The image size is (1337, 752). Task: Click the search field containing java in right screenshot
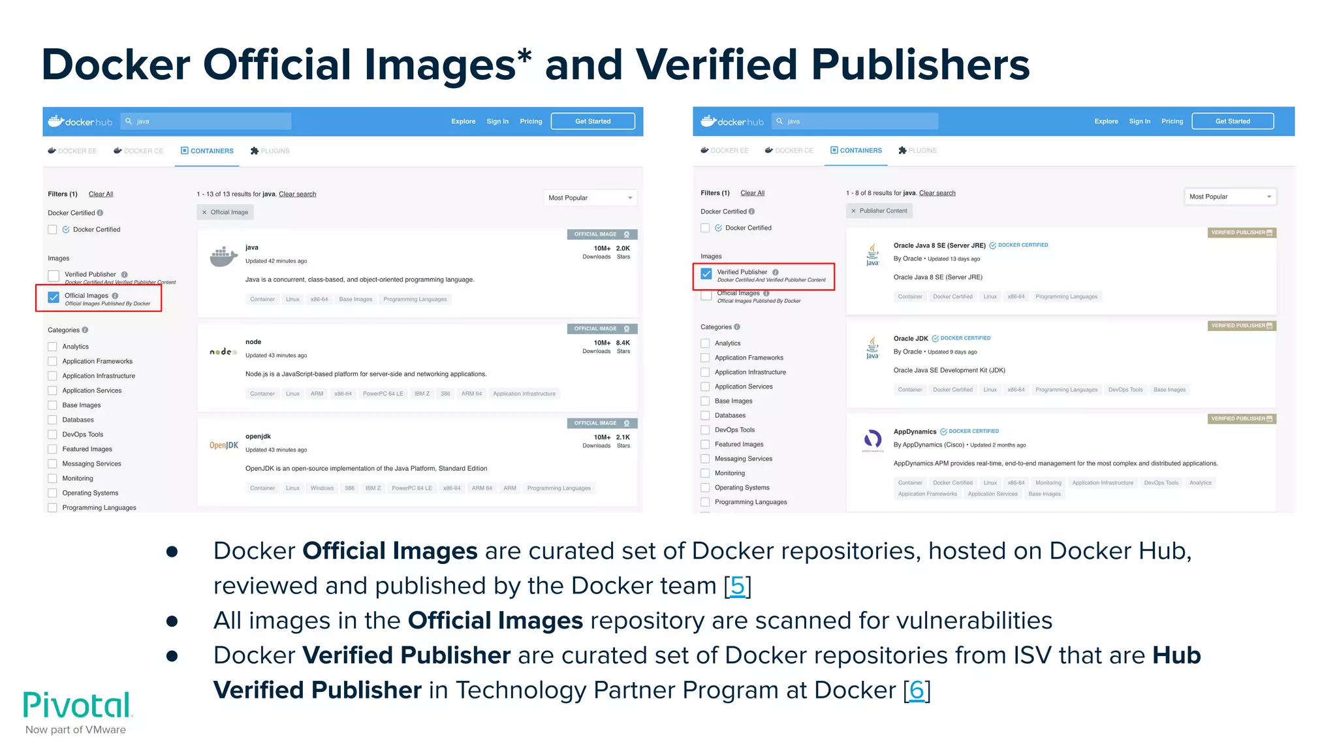tap(855, 121)
